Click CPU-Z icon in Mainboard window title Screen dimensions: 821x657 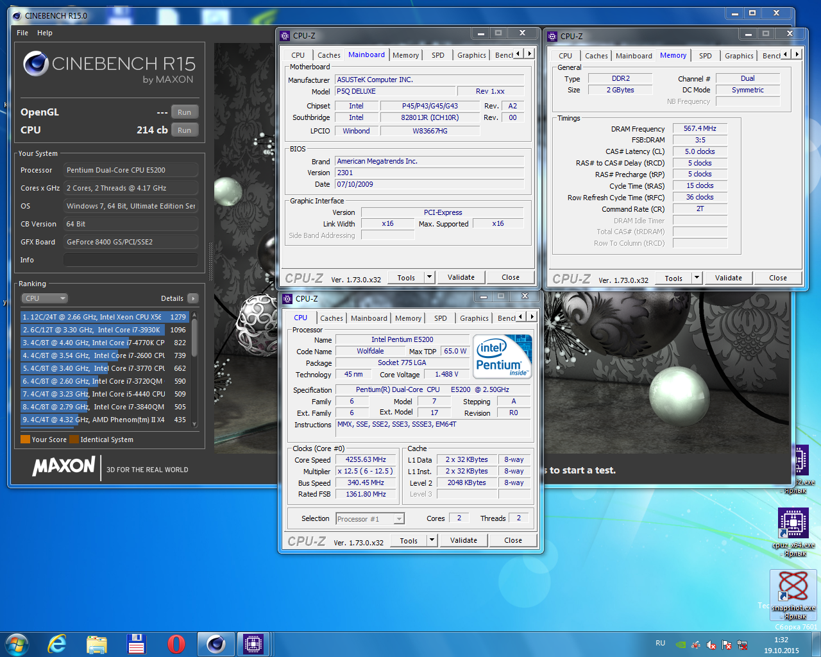pos(285,36)
